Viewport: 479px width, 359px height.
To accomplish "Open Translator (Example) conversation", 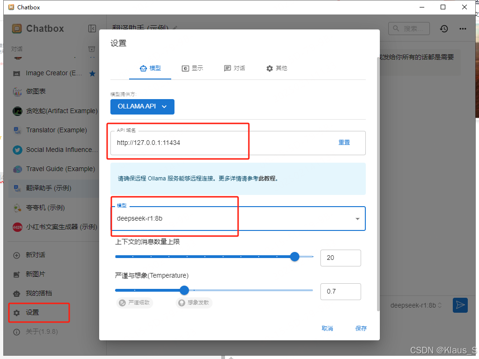I will 53,130.
